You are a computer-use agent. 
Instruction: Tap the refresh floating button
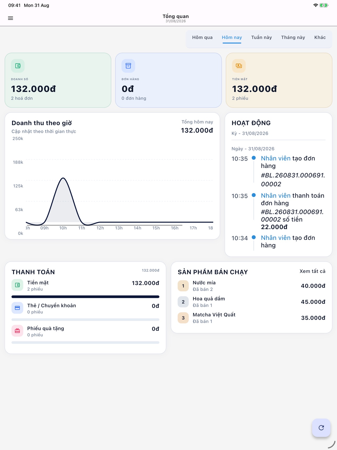click(x=321, y=428)
